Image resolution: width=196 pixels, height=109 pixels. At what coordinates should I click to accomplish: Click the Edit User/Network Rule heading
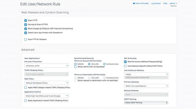point(40,4)
